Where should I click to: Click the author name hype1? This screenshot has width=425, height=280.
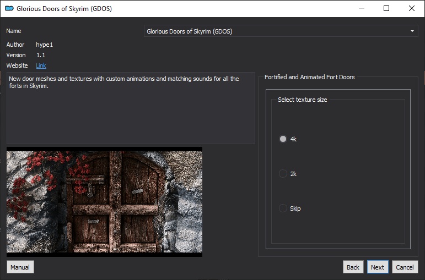point(45,45)
